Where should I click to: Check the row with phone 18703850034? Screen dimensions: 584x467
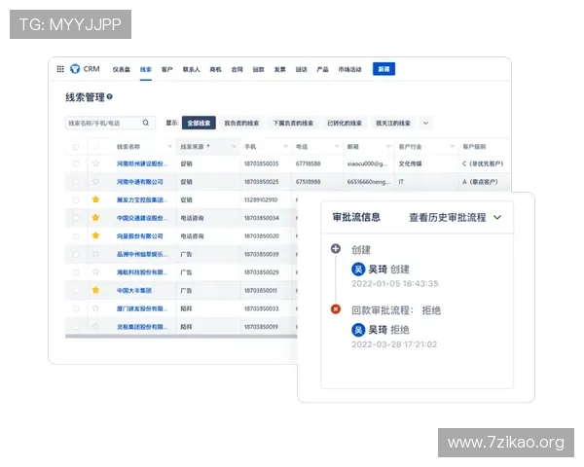coord(76,218)
